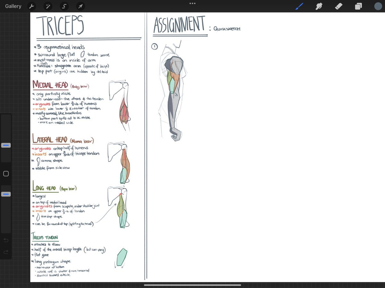Undo the last stroke with sidebar arrow
This screenshot has width=385, height=288.
tap(6, 240)
